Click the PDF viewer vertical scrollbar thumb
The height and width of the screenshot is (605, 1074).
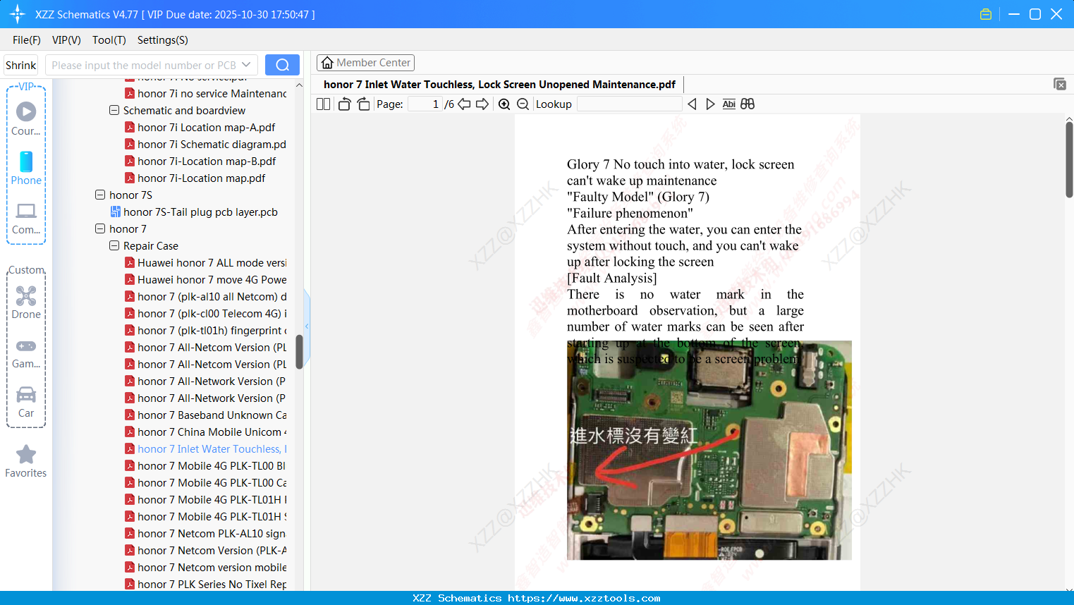1069,159
